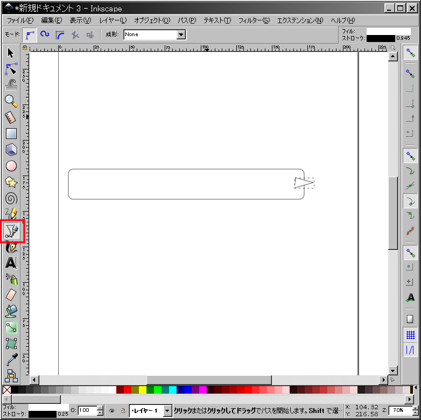The height and width of the screenshot is (420, 421).
Task: Pick the cyan palette swatch
Action: pyautogui.click(x=173, y=390)
